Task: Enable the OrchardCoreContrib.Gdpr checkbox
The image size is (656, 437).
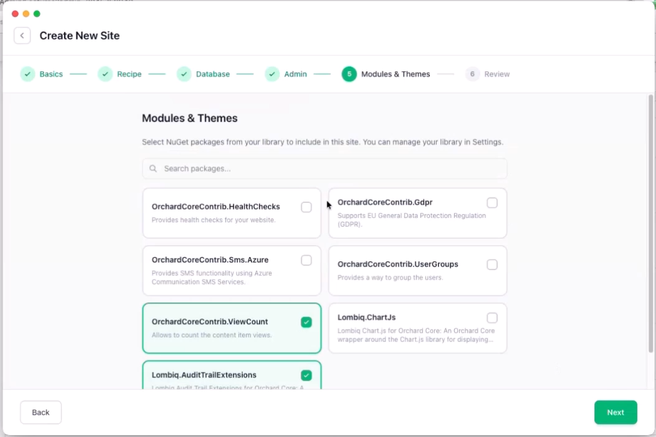Action: click(x=492, y=203)
